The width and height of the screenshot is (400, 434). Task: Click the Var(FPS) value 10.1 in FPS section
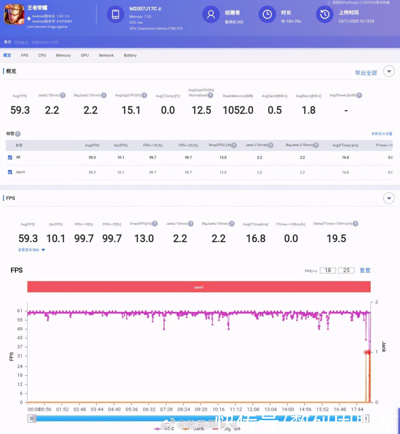tap(56, 239)
